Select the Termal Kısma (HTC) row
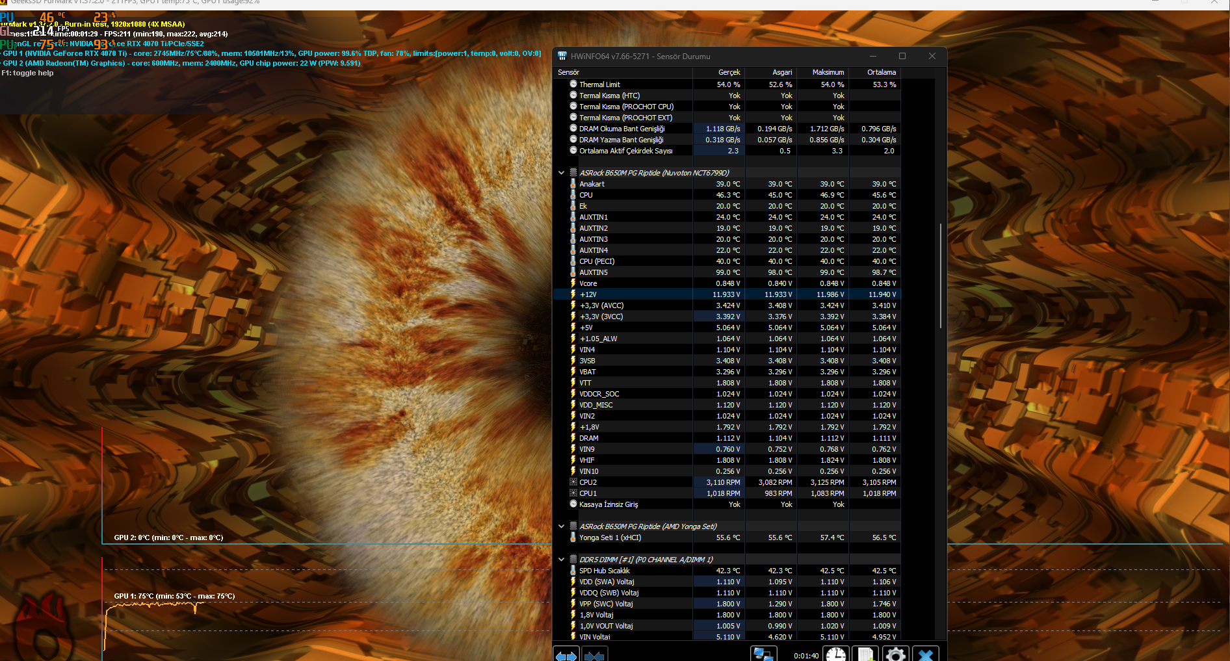 727,96
